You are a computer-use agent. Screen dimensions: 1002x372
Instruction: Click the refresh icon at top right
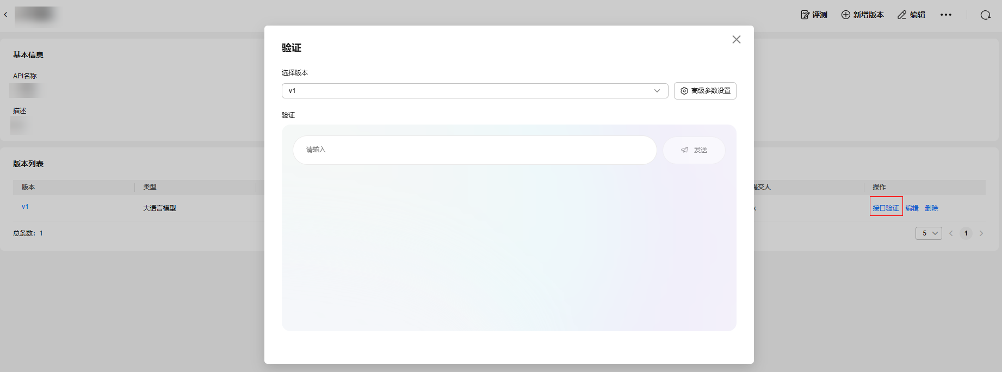pyautogui.click(x=986, y=15)
